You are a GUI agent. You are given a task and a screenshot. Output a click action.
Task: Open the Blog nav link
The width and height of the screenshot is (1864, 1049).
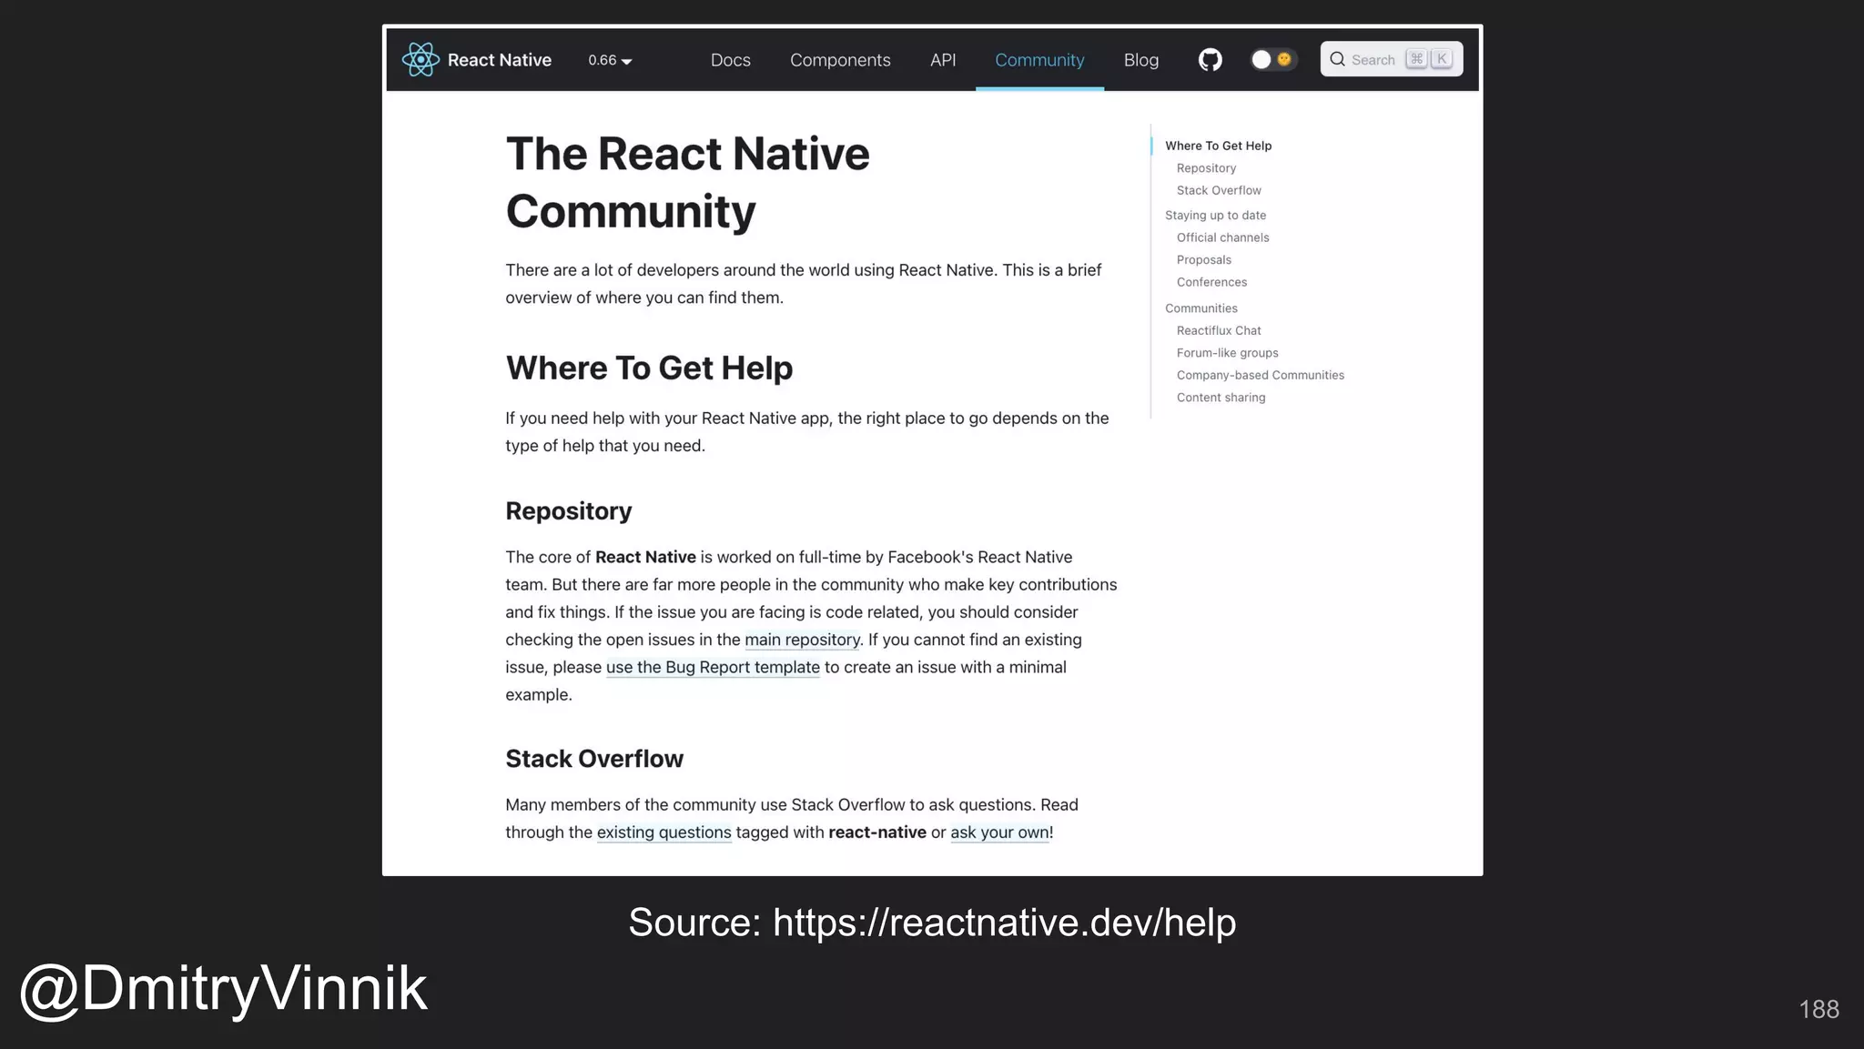click(x=1141, y=60)
